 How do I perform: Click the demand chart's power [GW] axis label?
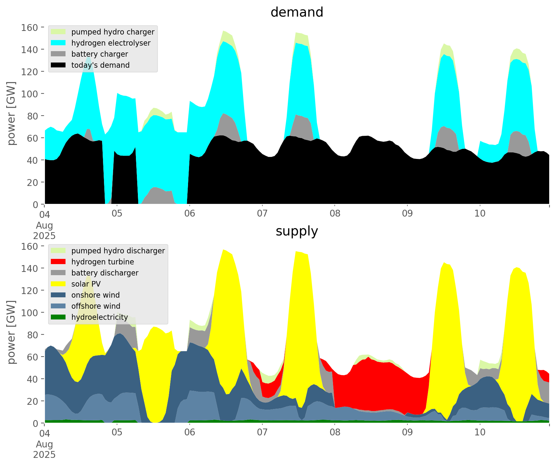(11, 113)
